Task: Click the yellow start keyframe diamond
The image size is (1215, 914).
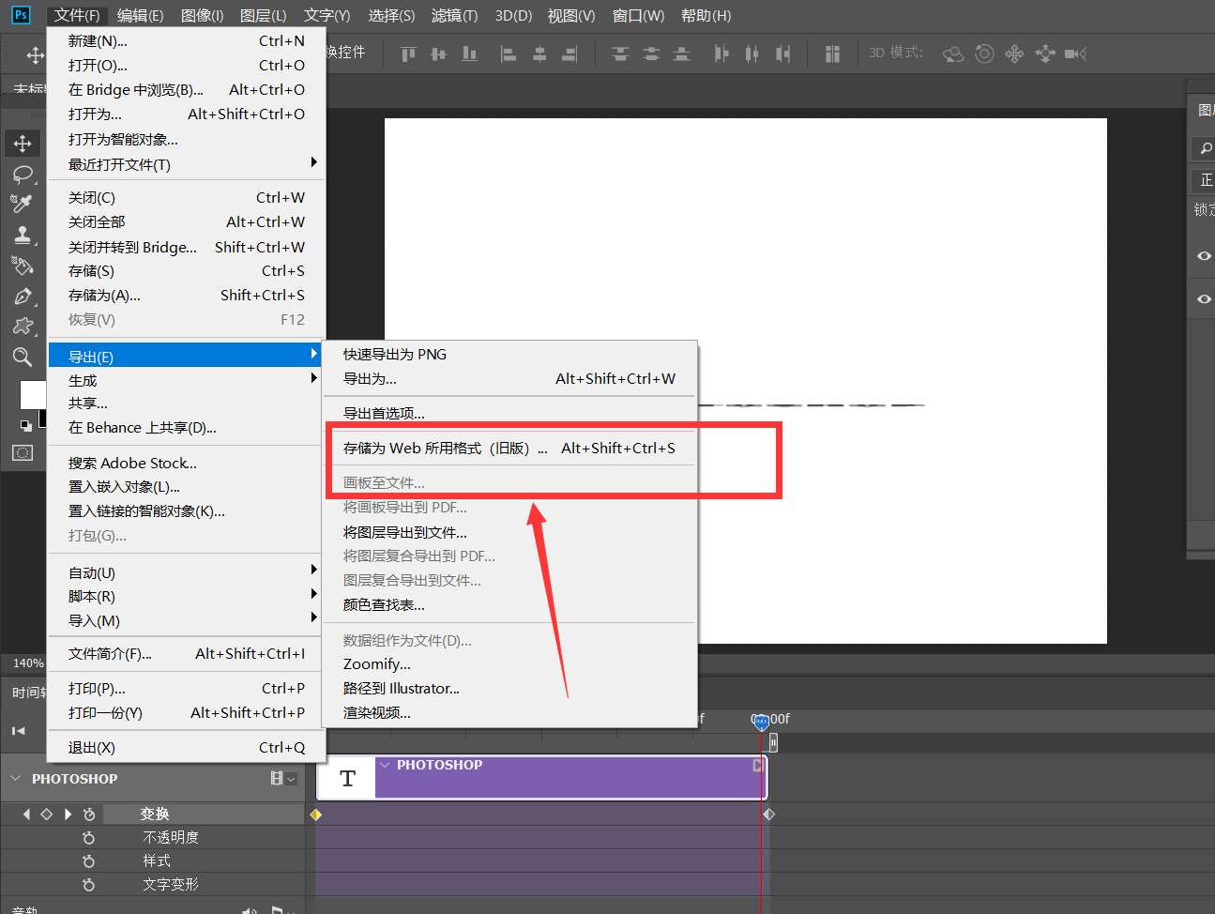Action: 316,814
